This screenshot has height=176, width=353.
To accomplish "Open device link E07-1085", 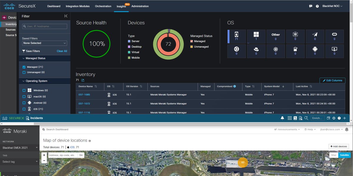I will [84, 95].
